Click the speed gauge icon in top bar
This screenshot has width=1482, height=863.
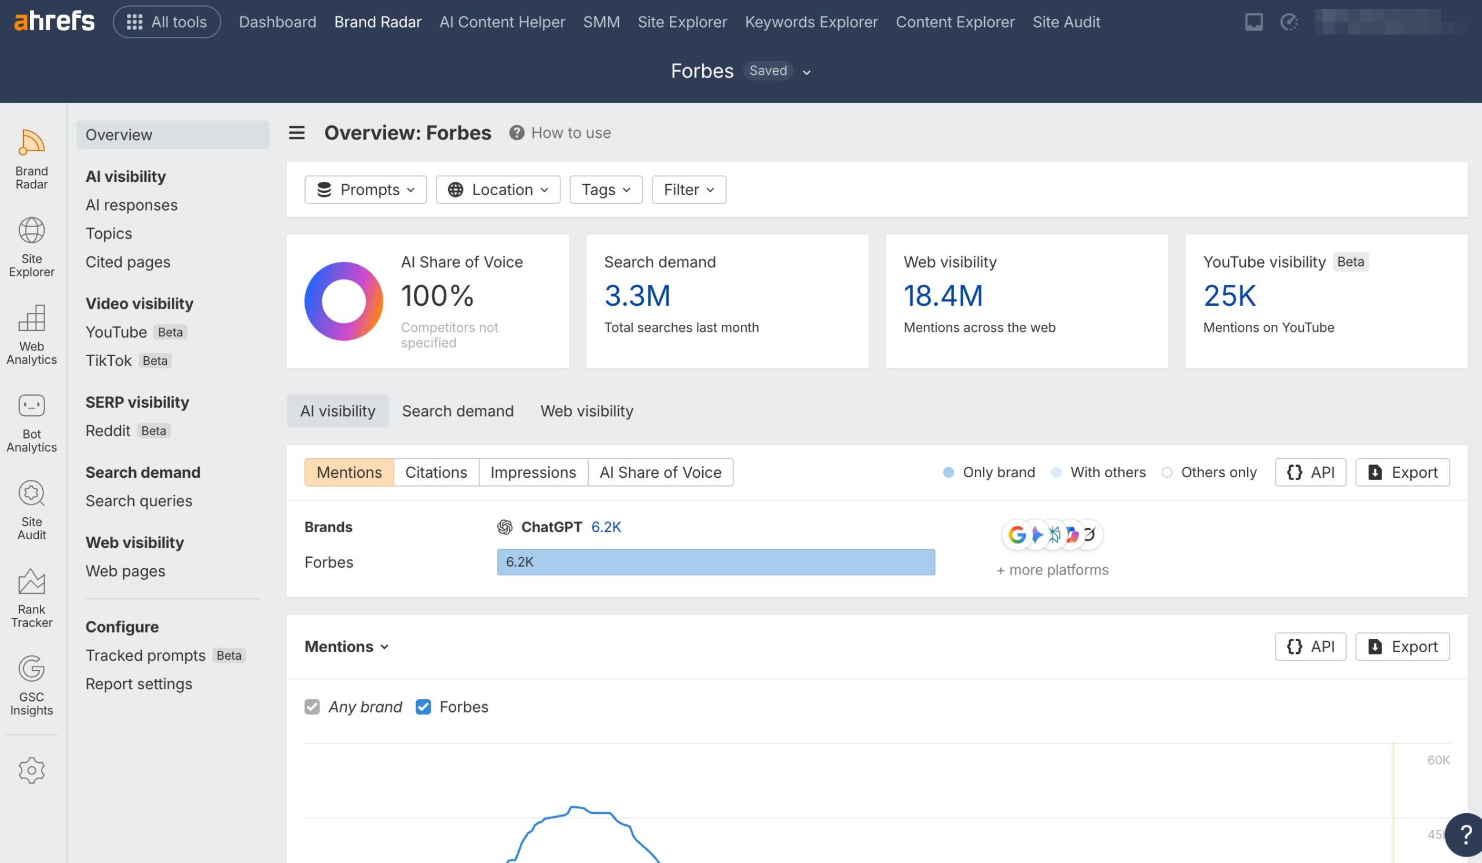click(x=1289, y=22)
